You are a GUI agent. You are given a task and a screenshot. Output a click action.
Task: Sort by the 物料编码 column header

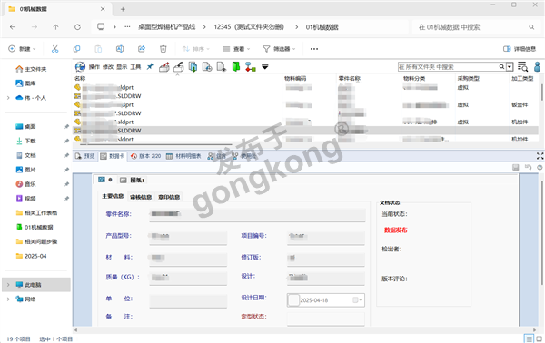(x=295, y=78)
